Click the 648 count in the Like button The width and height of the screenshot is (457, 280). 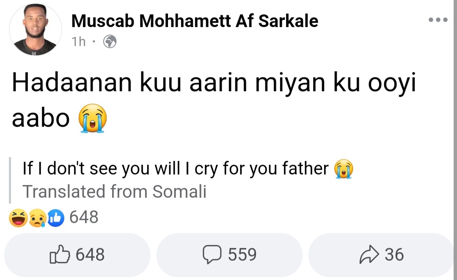click(90, 255)
